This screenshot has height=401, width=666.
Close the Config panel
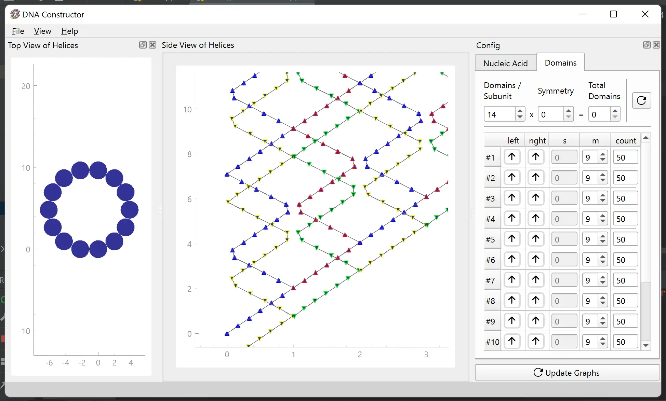(x=656, y=45)
